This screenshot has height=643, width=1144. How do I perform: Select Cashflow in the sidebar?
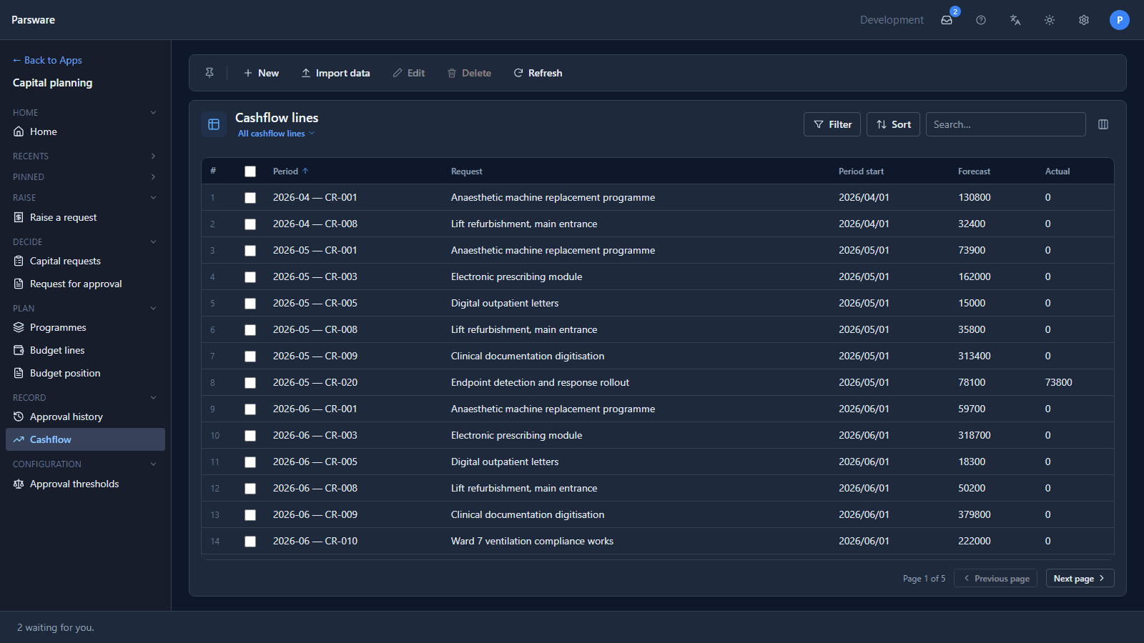point(85,439)
